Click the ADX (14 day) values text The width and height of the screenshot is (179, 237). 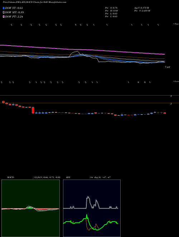[100, 177]
